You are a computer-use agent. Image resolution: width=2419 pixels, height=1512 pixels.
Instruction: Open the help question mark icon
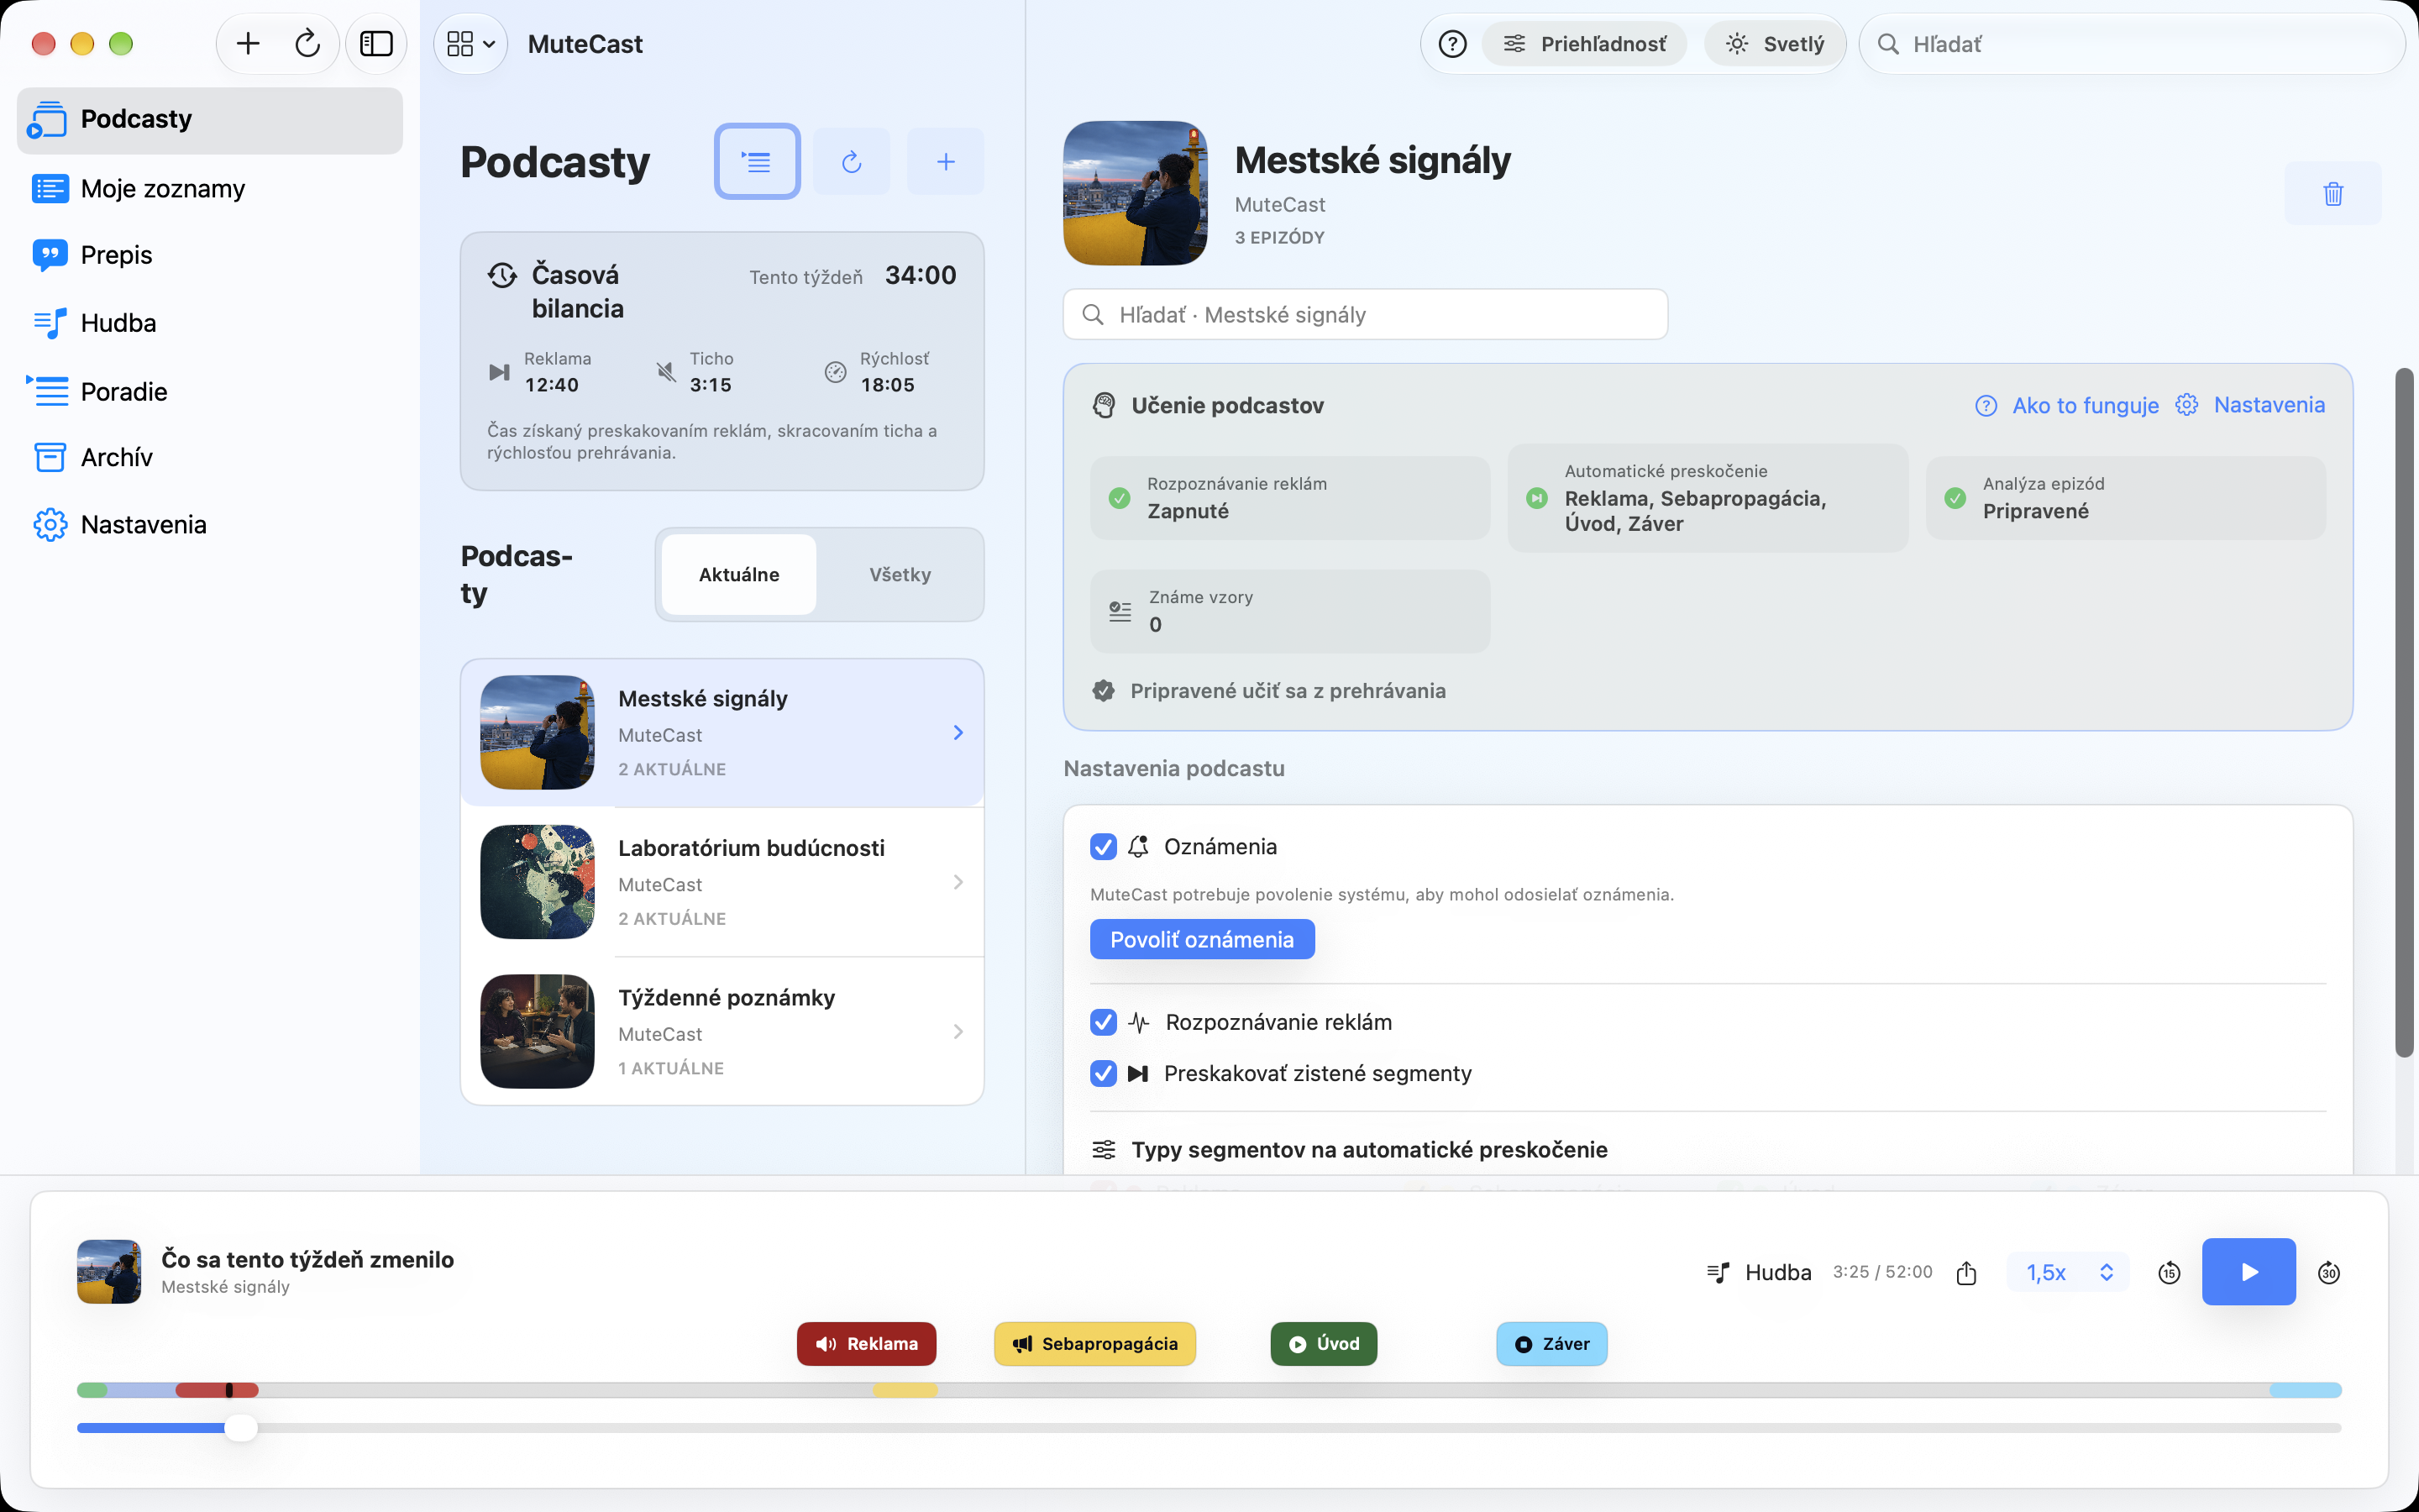point(1452,44)
